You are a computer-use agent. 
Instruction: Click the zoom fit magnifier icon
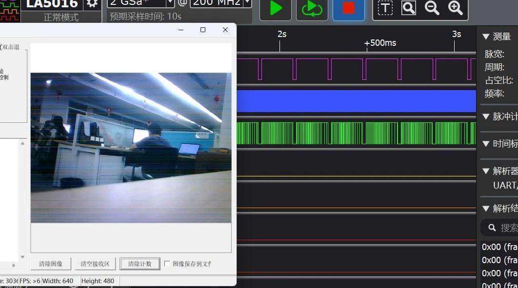(409, 8)
